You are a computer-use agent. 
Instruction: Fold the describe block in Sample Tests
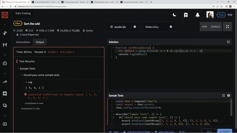(114, 114)
